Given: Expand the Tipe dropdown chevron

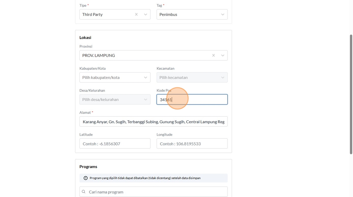Looking at the screenshot, I should tap(146, 14).
